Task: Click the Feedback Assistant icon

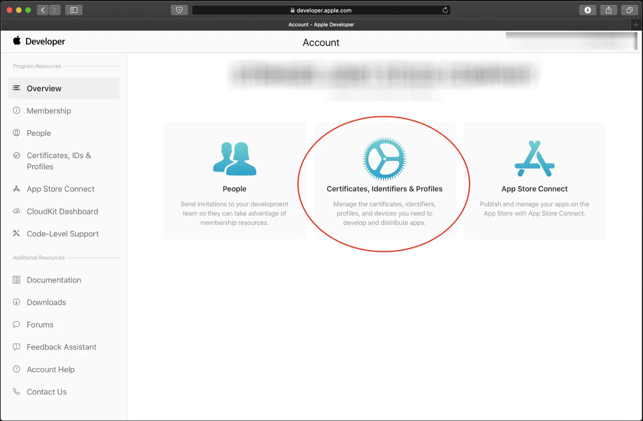Action: (x=16, y=347)
